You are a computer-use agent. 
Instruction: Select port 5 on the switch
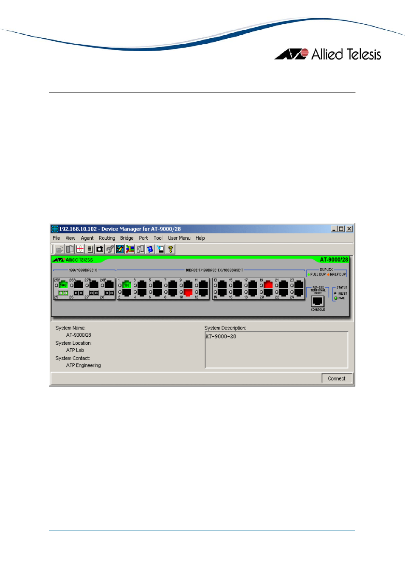[x=157, y=284]
